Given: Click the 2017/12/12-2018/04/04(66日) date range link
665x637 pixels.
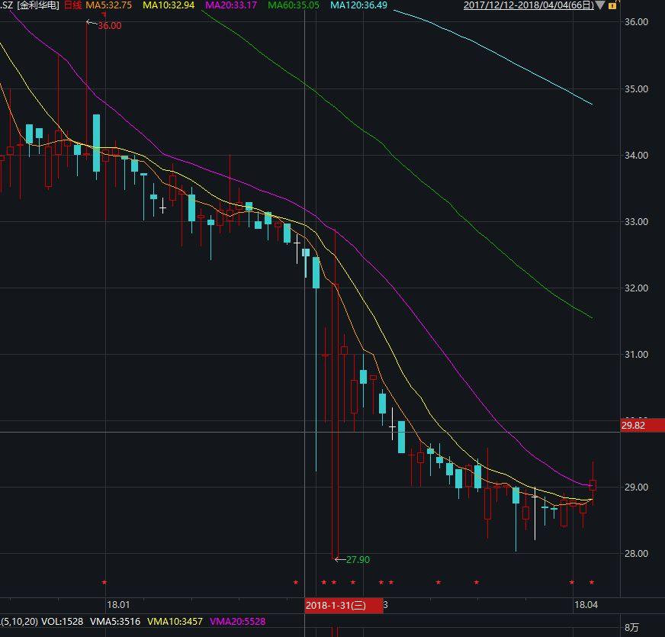Looking at the screenshot, I should click(528, 5).
